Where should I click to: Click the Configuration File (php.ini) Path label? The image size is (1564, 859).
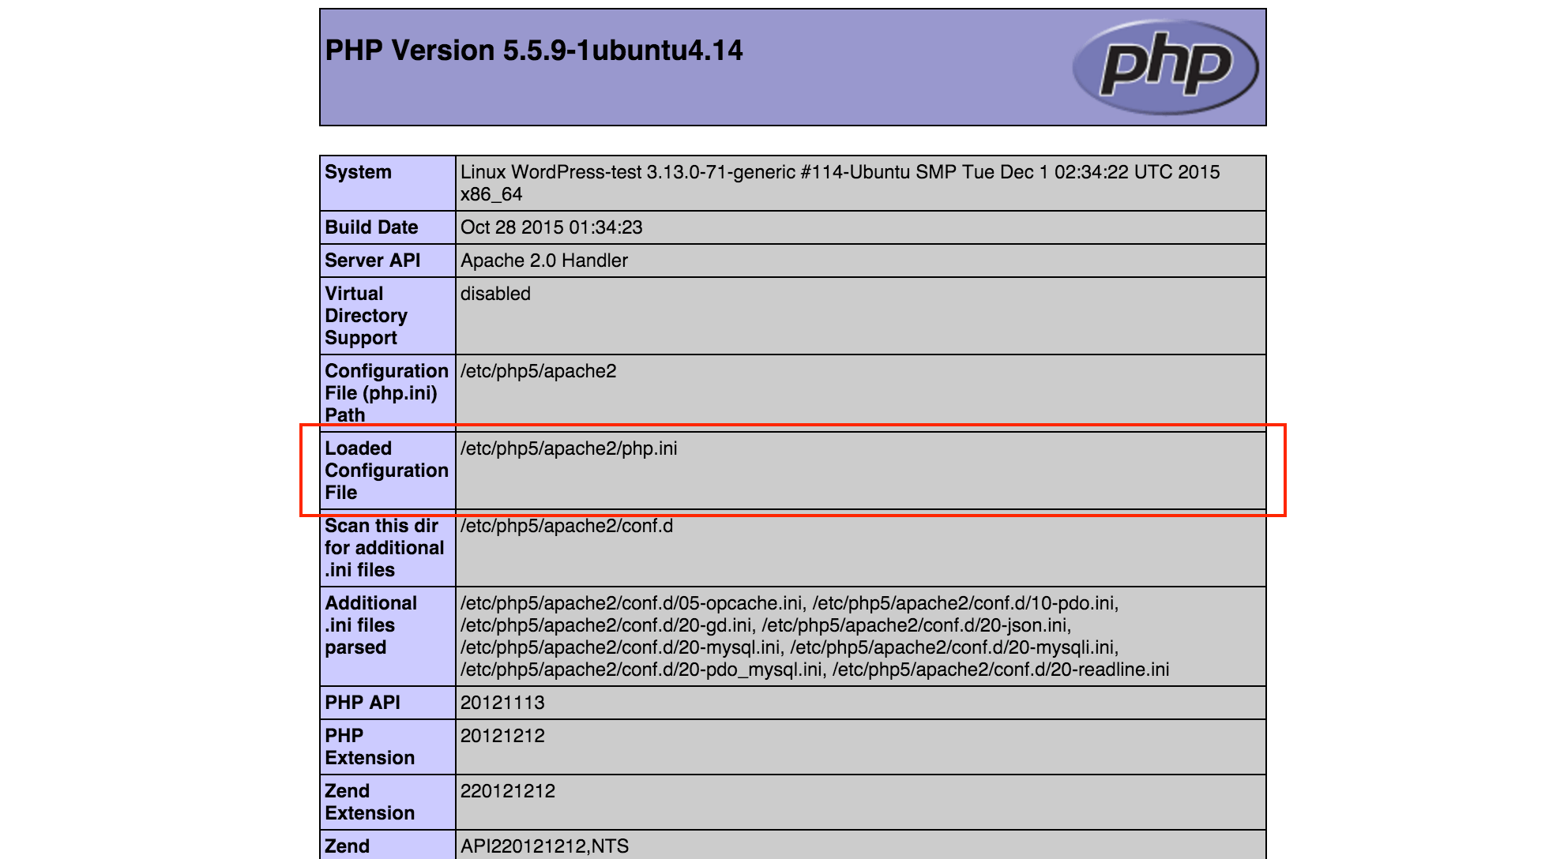pos(386,392)
